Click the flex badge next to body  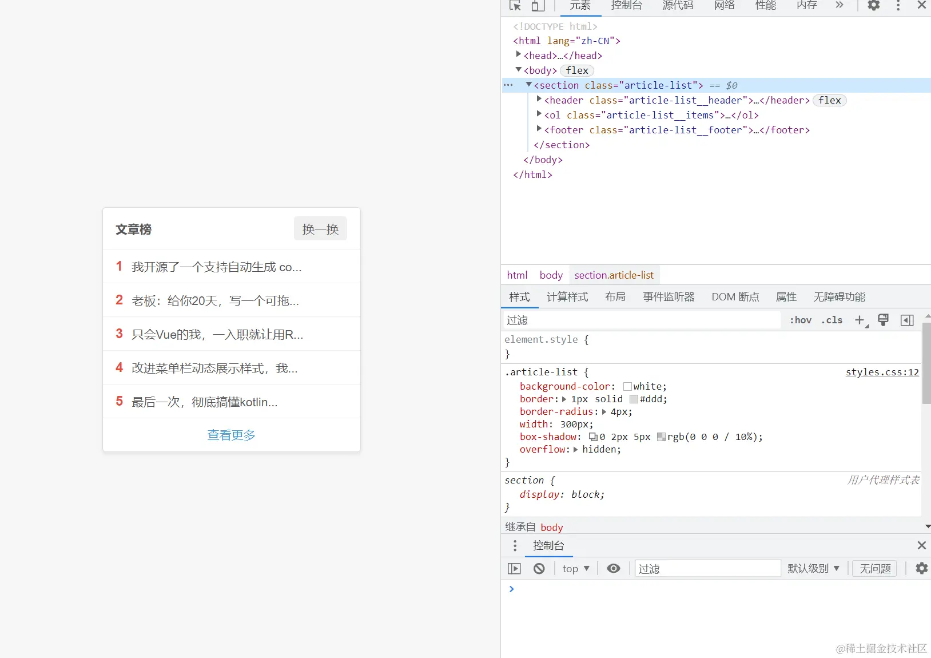tap(577, 70)
